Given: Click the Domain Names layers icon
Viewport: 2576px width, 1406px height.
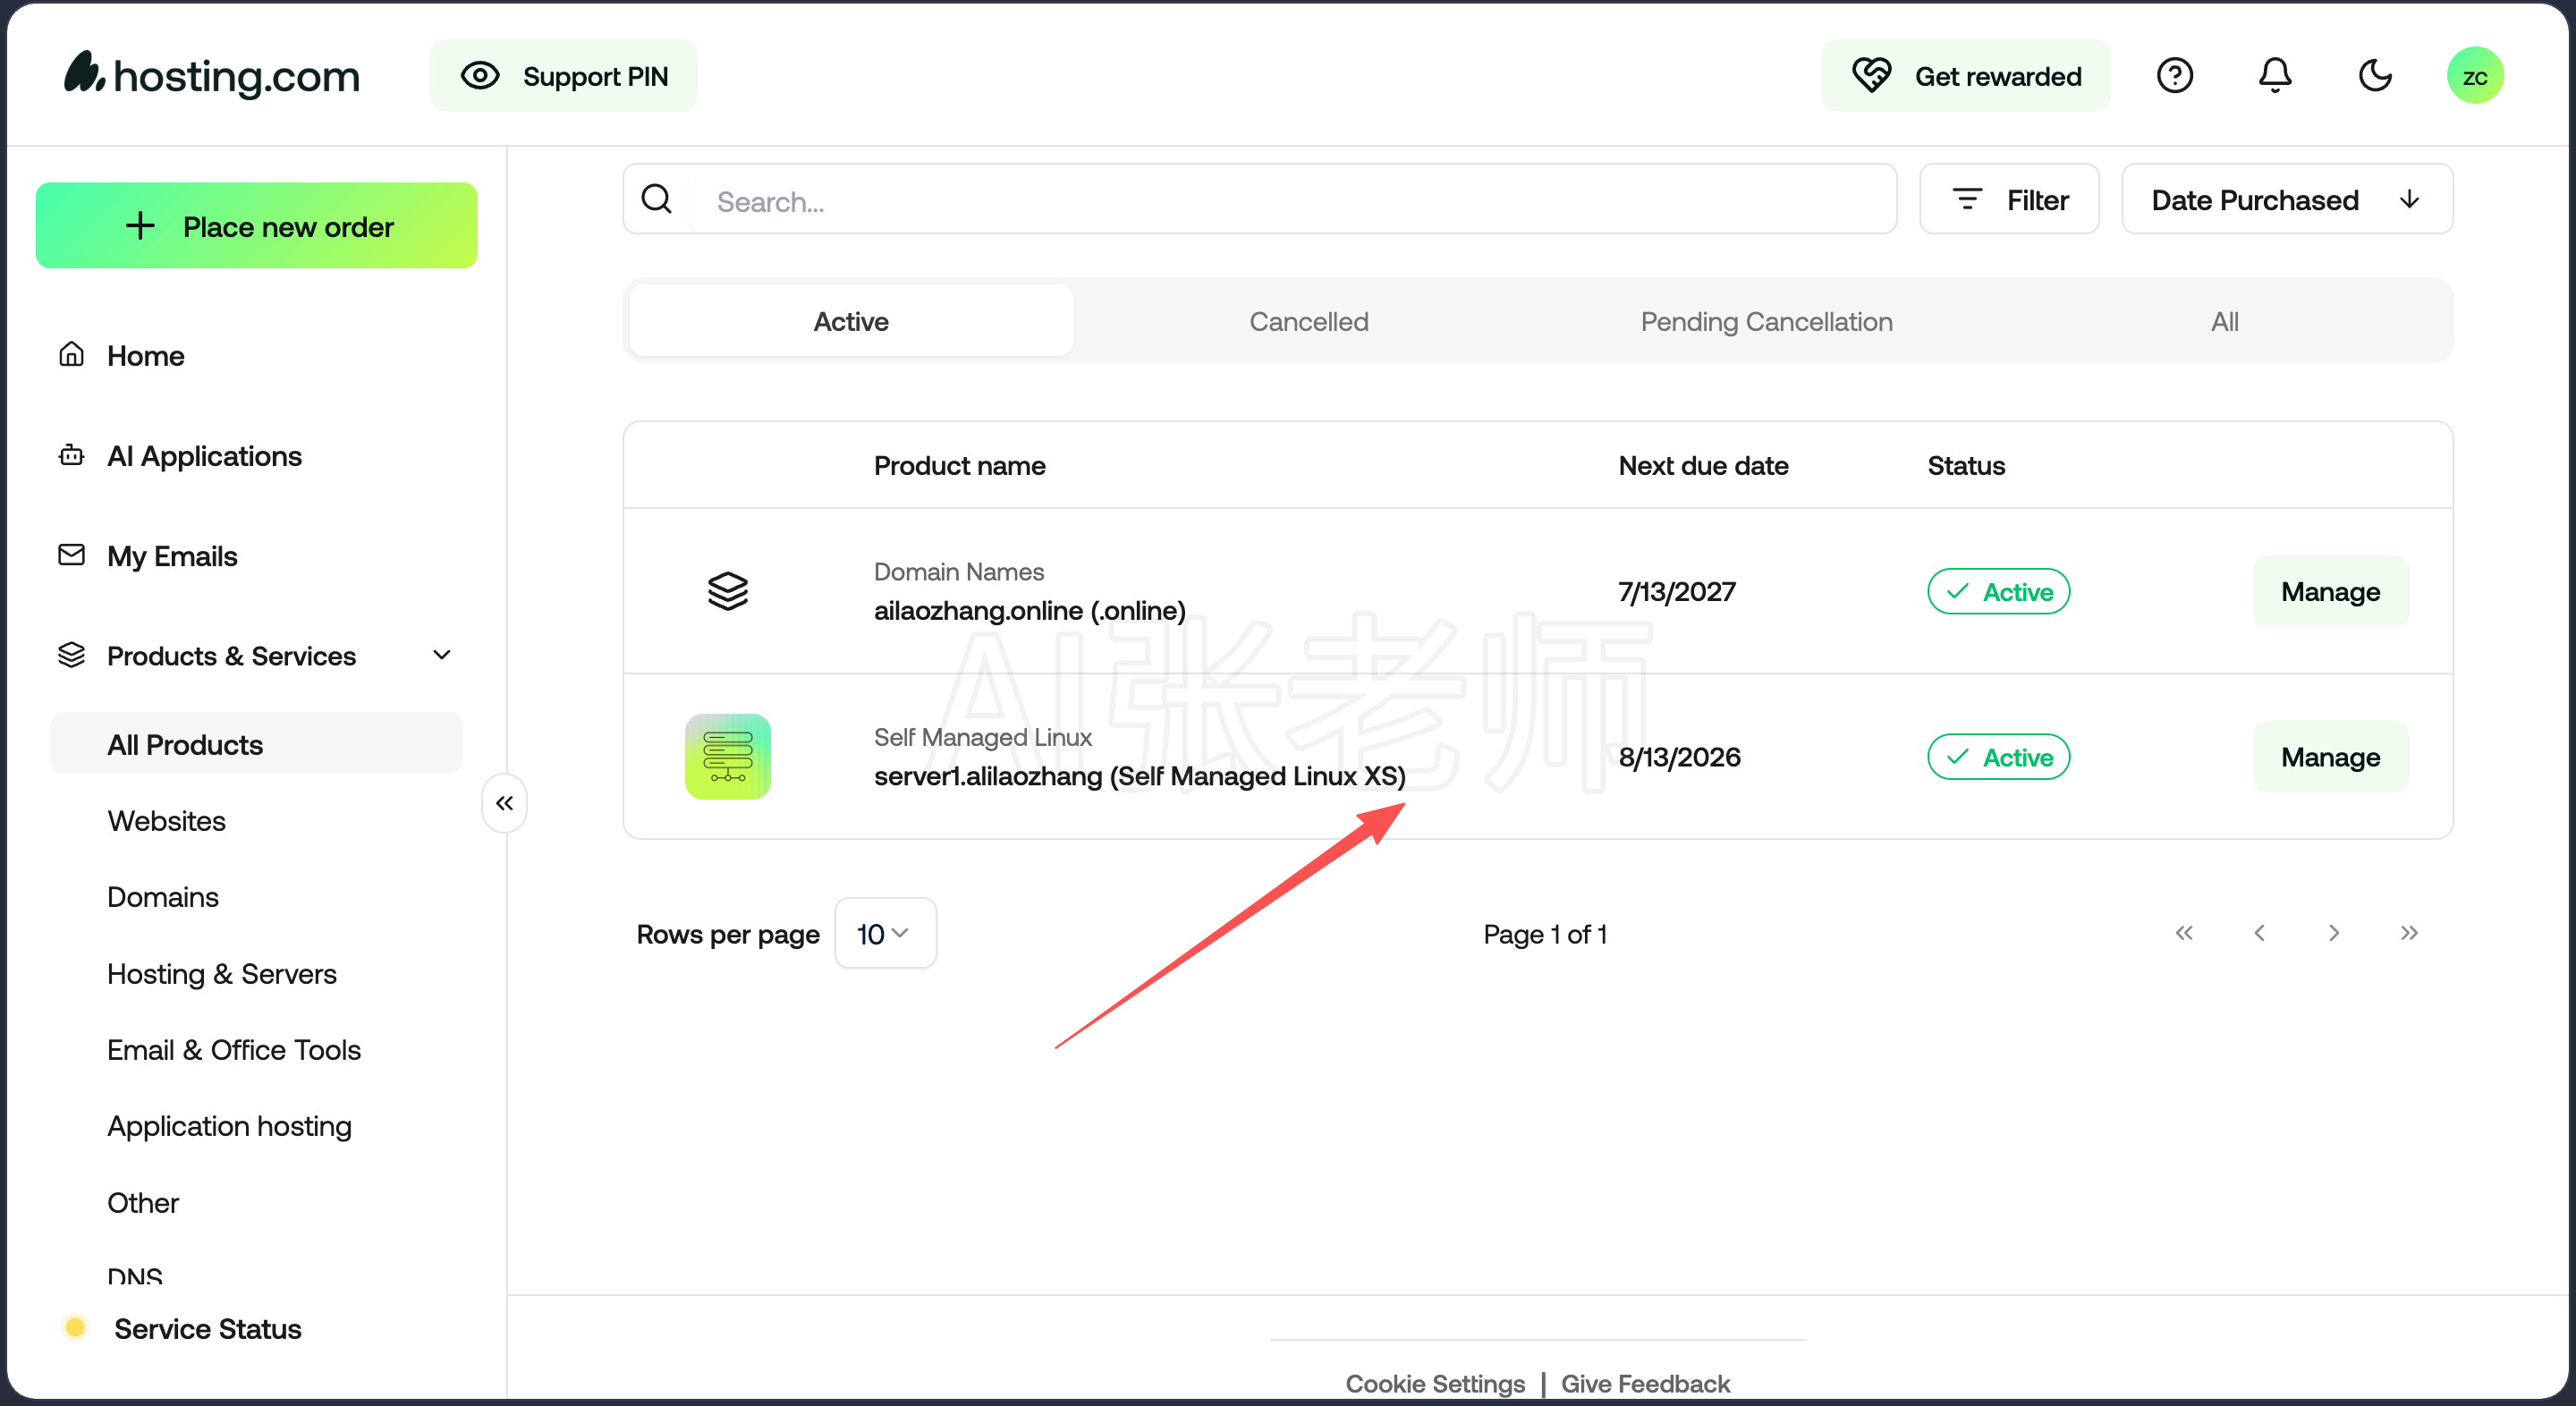Looking at the screenshot, I should click(x=728, y=591).
